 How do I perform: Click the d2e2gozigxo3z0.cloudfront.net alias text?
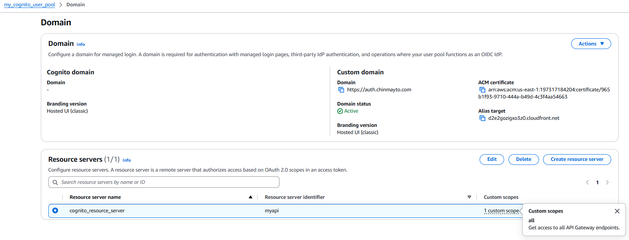(524, 118)
